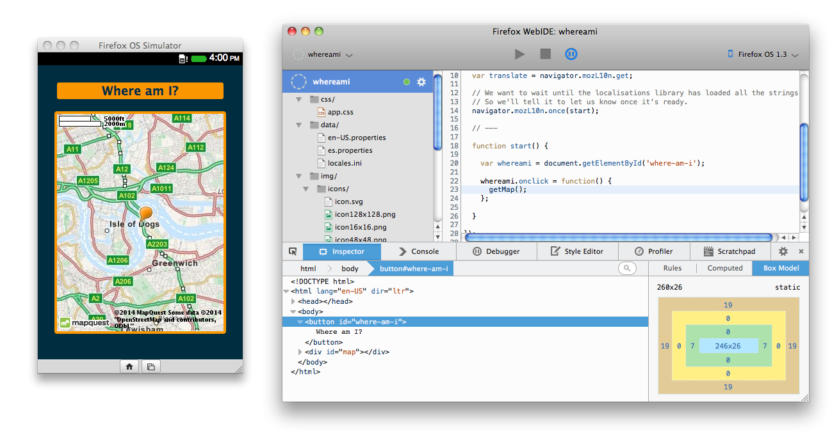Screen dimensions: 839x440
Task: Place cursor on the getMap(); code line
Action: (x=507, y=189)
